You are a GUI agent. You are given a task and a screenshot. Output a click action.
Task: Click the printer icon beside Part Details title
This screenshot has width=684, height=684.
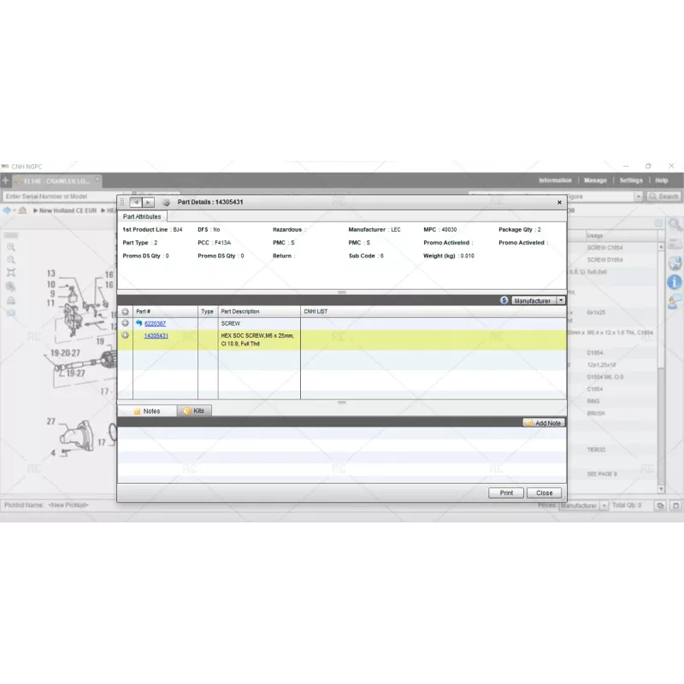coord(166,203)
